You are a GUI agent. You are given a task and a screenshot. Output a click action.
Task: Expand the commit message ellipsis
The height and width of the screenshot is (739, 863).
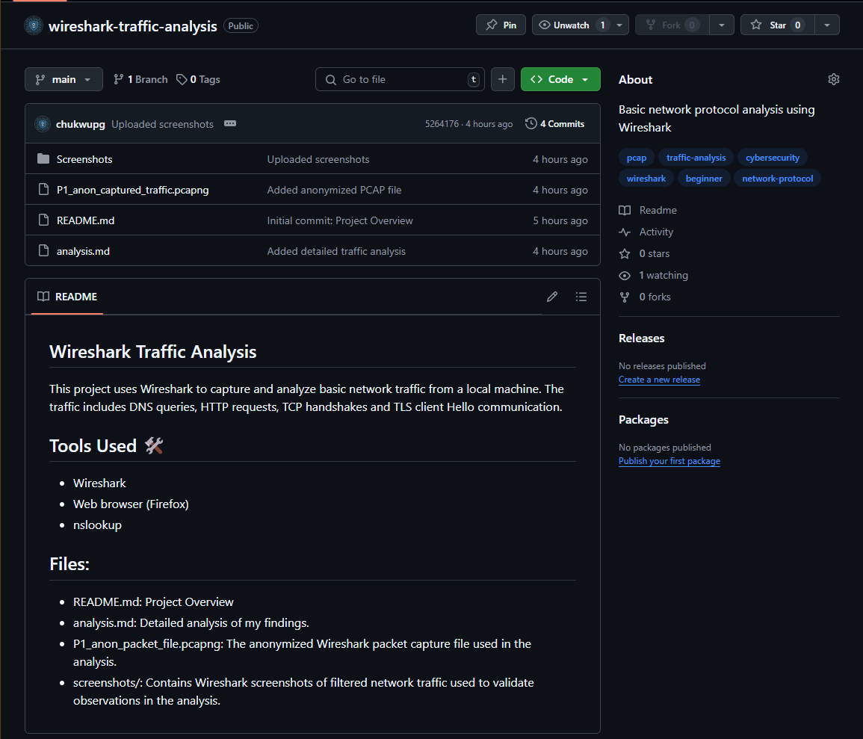point(230,124)
